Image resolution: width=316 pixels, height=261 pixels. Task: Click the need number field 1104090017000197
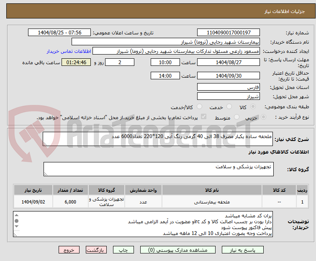(x=229, y=33)
